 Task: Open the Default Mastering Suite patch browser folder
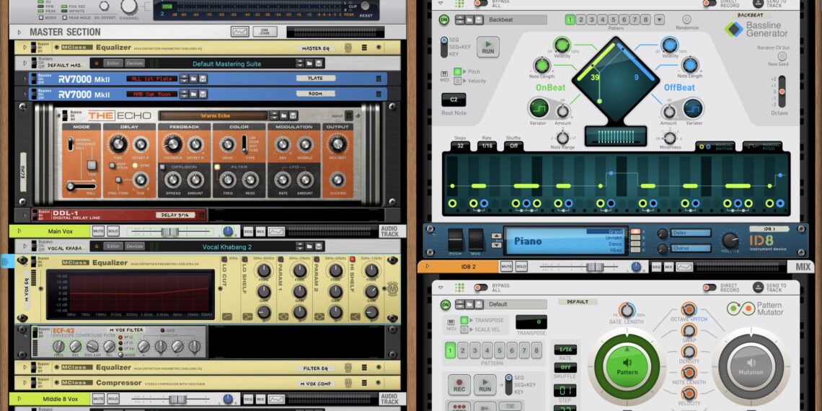[x=309, y=63]
